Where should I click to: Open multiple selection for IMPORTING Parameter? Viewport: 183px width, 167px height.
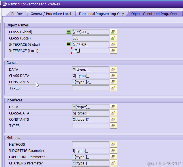tap(113, 151)
